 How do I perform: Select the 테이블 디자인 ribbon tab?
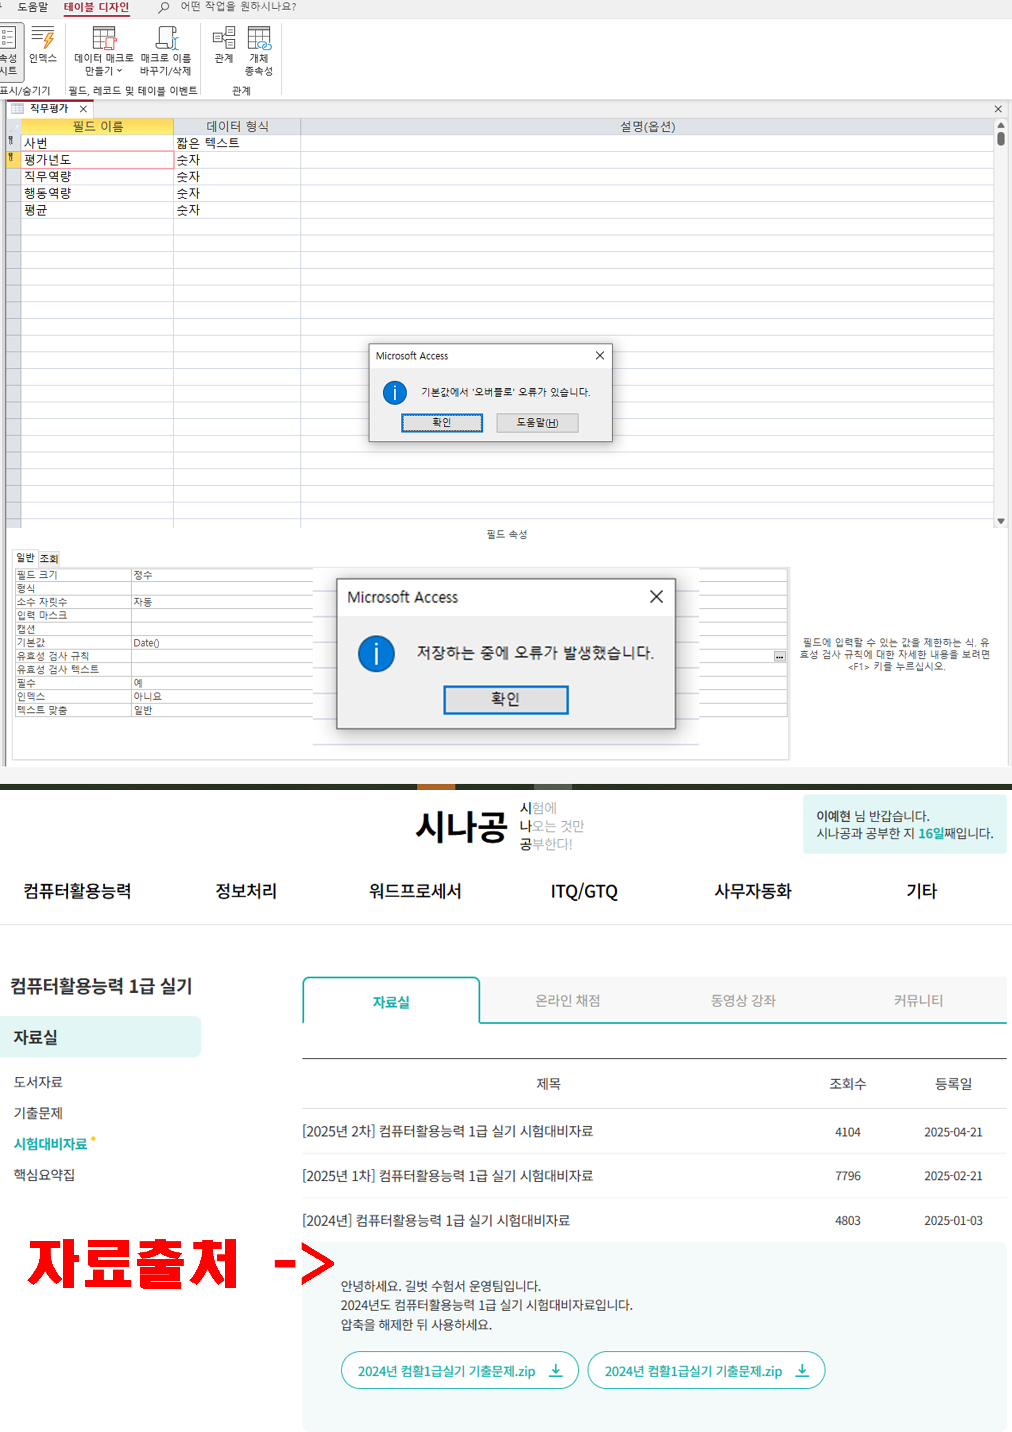pos(96,7)
